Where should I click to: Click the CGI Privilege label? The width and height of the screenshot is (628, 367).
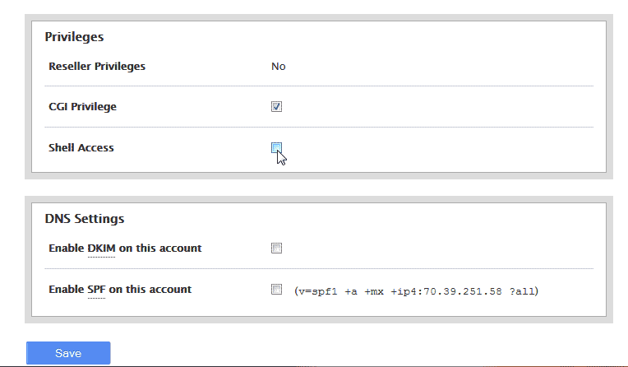[x=83, y=107]
